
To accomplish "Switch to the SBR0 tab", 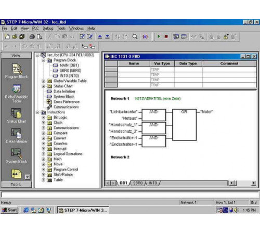I will pos(138,183).
